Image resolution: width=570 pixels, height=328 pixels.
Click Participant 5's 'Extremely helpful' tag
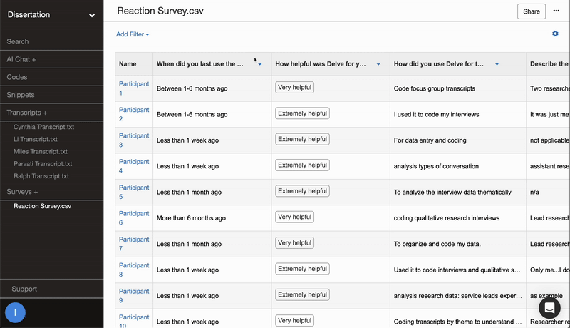pos(302,191)
